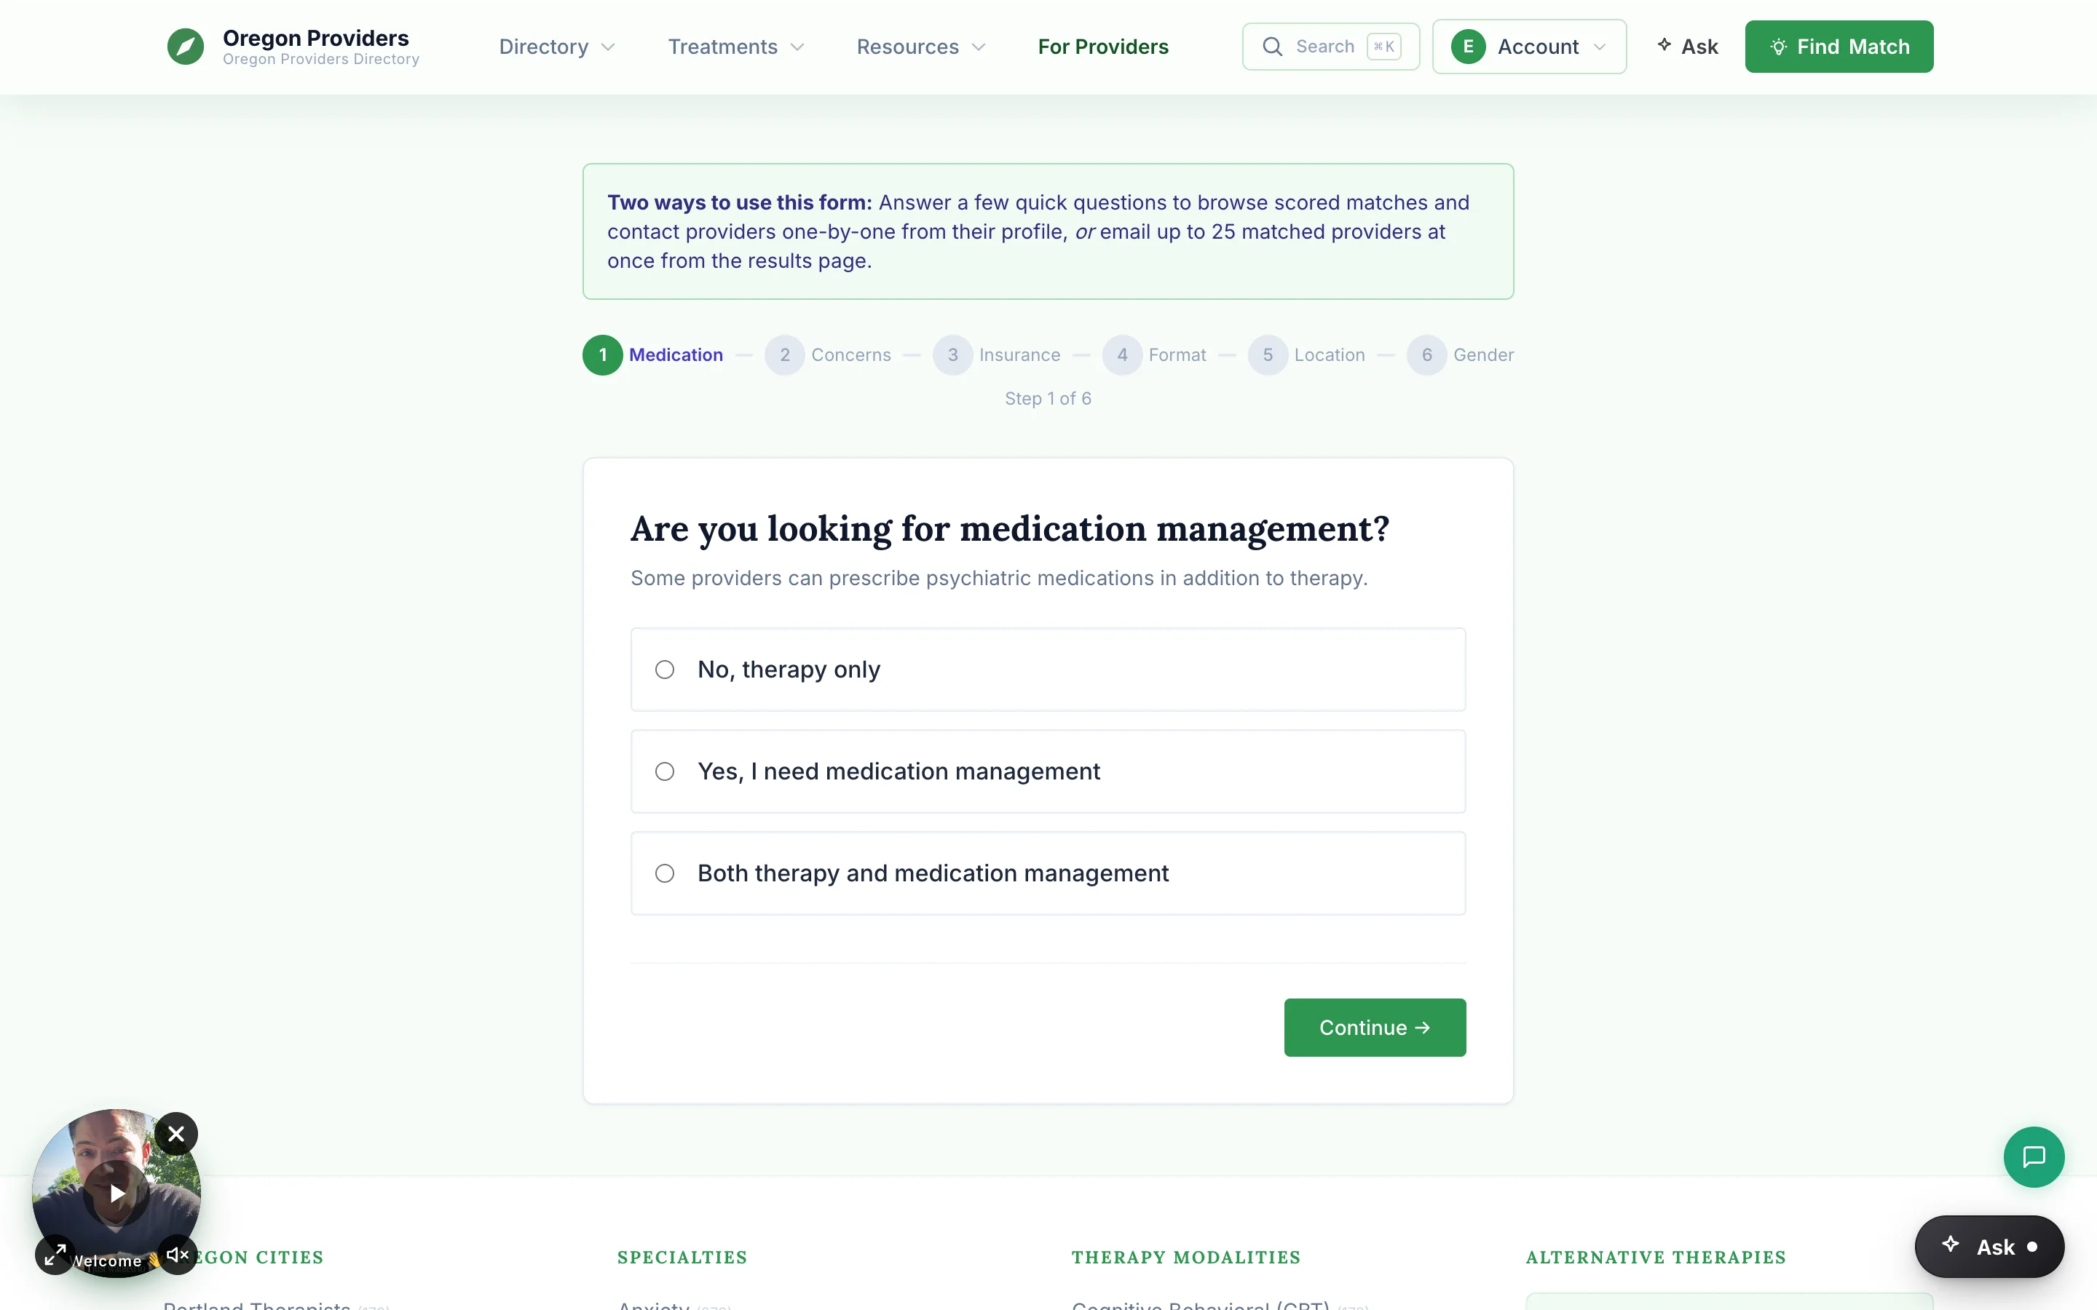Go to step 1 Medication
The width and height of the screenshot is (2097, 1310).
652,355
